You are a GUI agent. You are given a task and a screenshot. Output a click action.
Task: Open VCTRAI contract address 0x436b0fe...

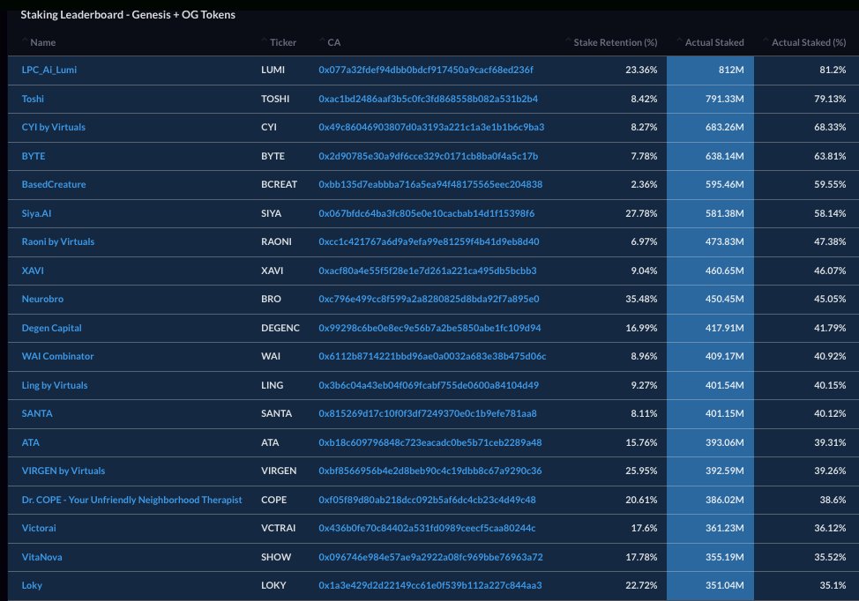point(428,528)
